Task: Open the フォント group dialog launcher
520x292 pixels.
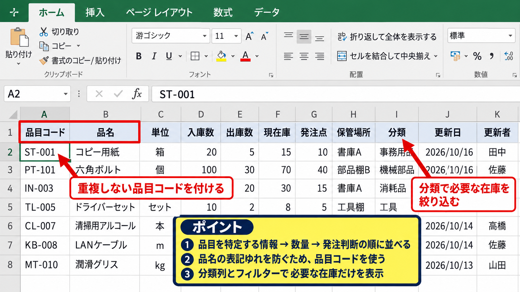Action: (271, 75)
